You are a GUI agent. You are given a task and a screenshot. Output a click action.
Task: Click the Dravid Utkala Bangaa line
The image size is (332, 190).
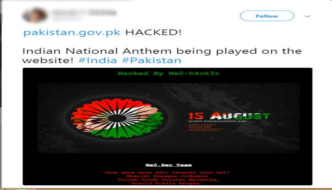click(x=166, y=183)
